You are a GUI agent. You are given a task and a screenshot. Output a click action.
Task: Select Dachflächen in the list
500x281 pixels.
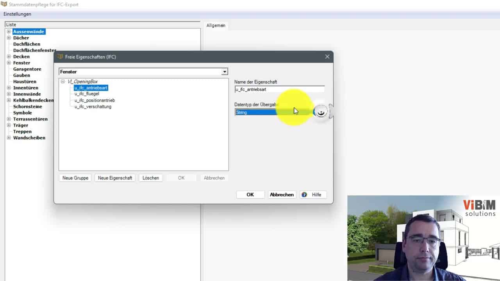pos(27,44)
